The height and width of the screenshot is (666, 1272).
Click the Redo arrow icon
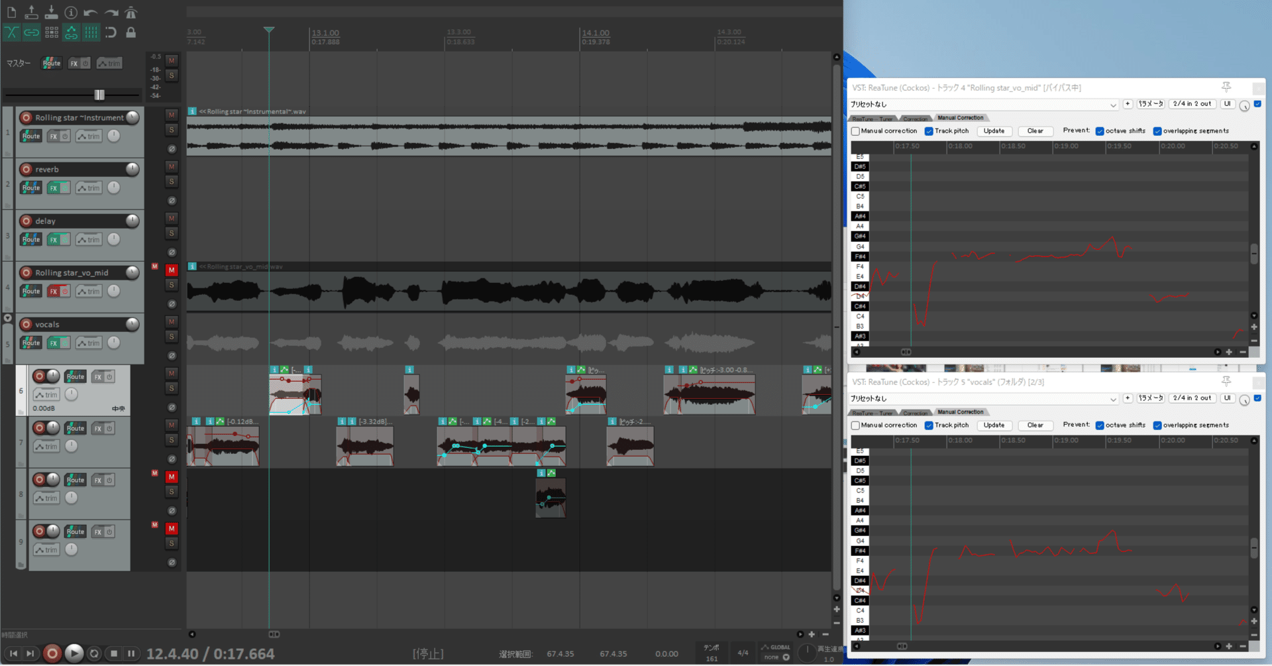(111, 13)
